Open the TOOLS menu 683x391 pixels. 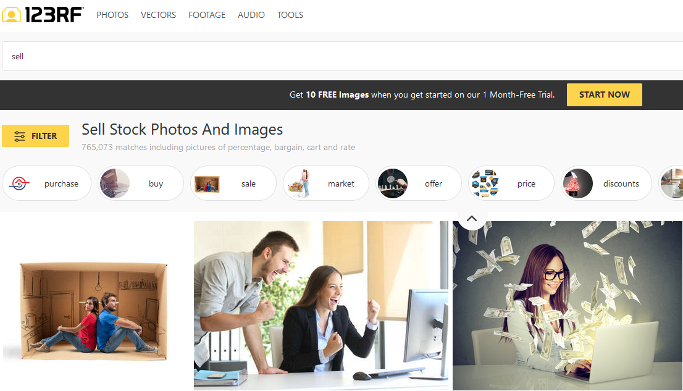pos(290,15)
